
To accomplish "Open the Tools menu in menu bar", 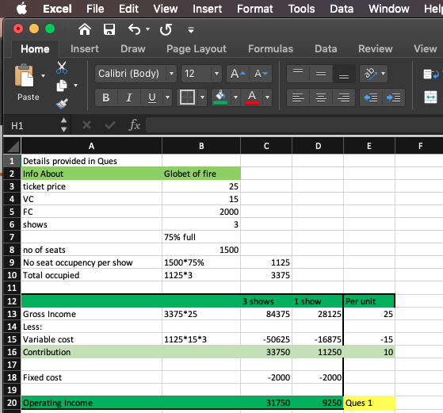I will point(301,9).
